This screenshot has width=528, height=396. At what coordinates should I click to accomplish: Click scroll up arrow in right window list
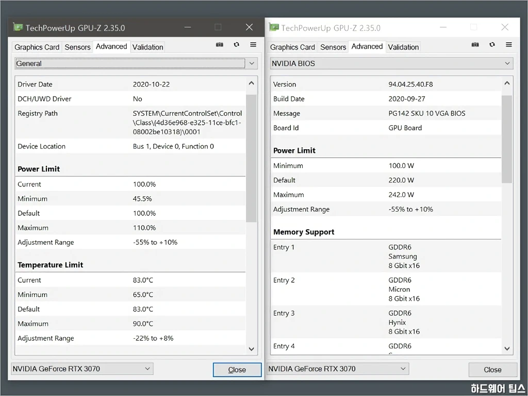click(x=507, y=83)
